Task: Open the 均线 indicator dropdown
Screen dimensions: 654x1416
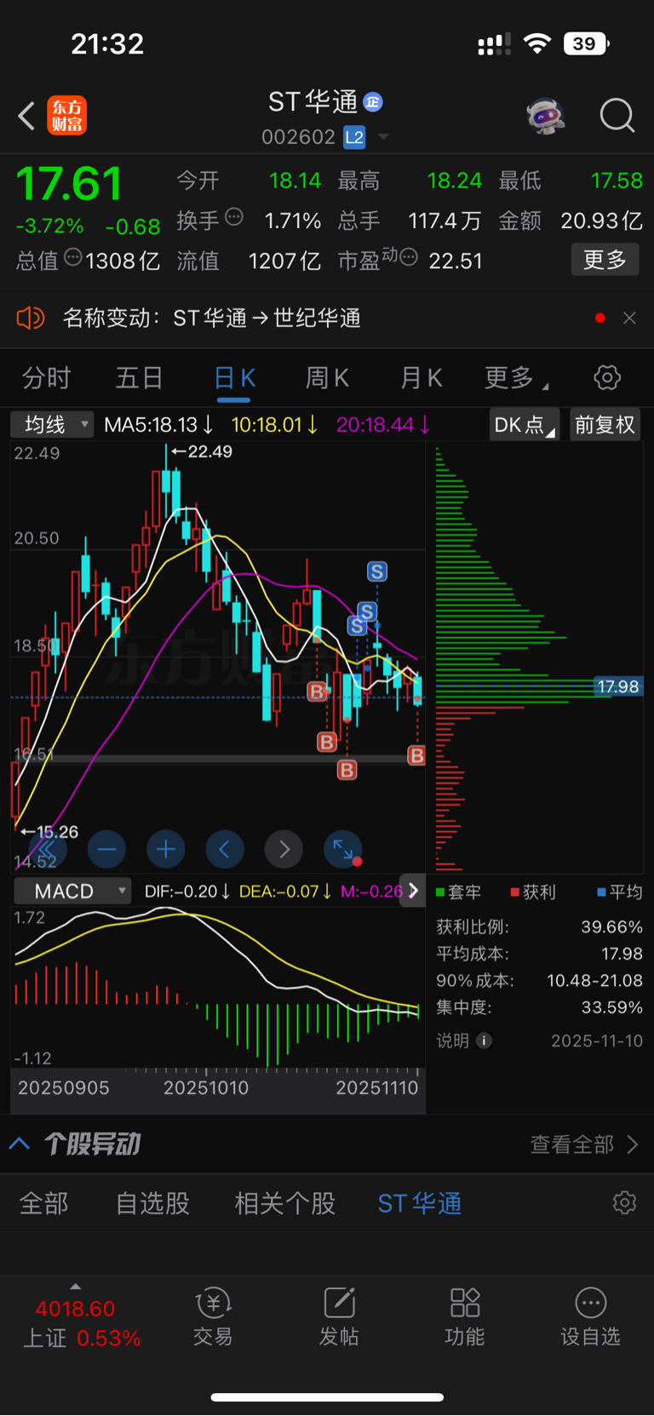Action: 52,424
